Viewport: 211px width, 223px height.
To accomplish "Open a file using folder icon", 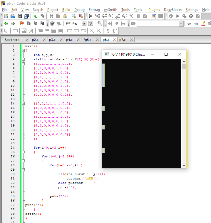I will pos(13,16).
